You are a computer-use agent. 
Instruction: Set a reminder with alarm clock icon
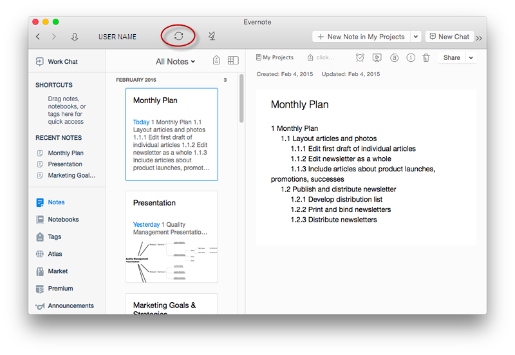tap(360, 58)
